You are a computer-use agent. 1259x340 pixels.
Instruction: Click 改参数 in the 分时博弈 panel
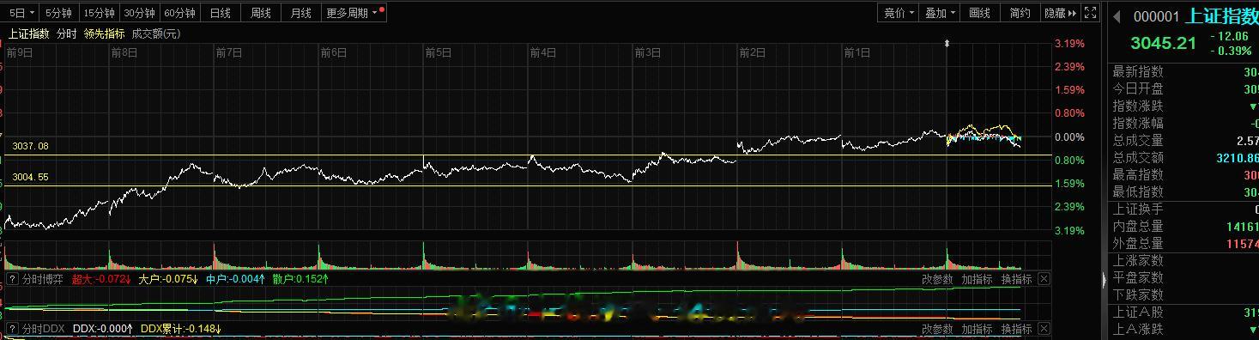[937, 279]
